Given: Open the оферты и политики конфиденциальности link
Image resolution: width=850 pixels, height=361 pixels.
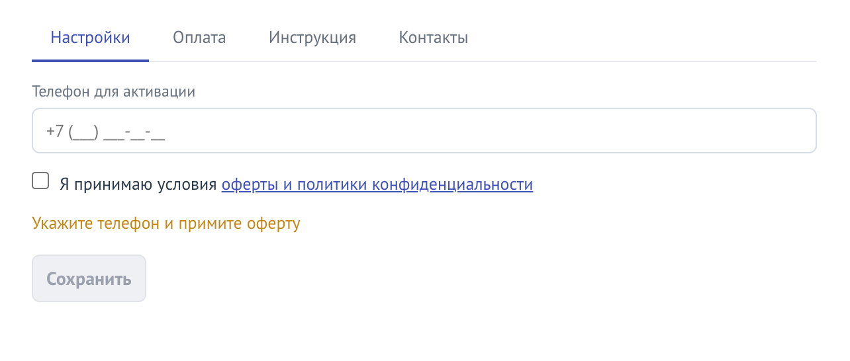Looking at the screenshot, I should pos(377,184).
